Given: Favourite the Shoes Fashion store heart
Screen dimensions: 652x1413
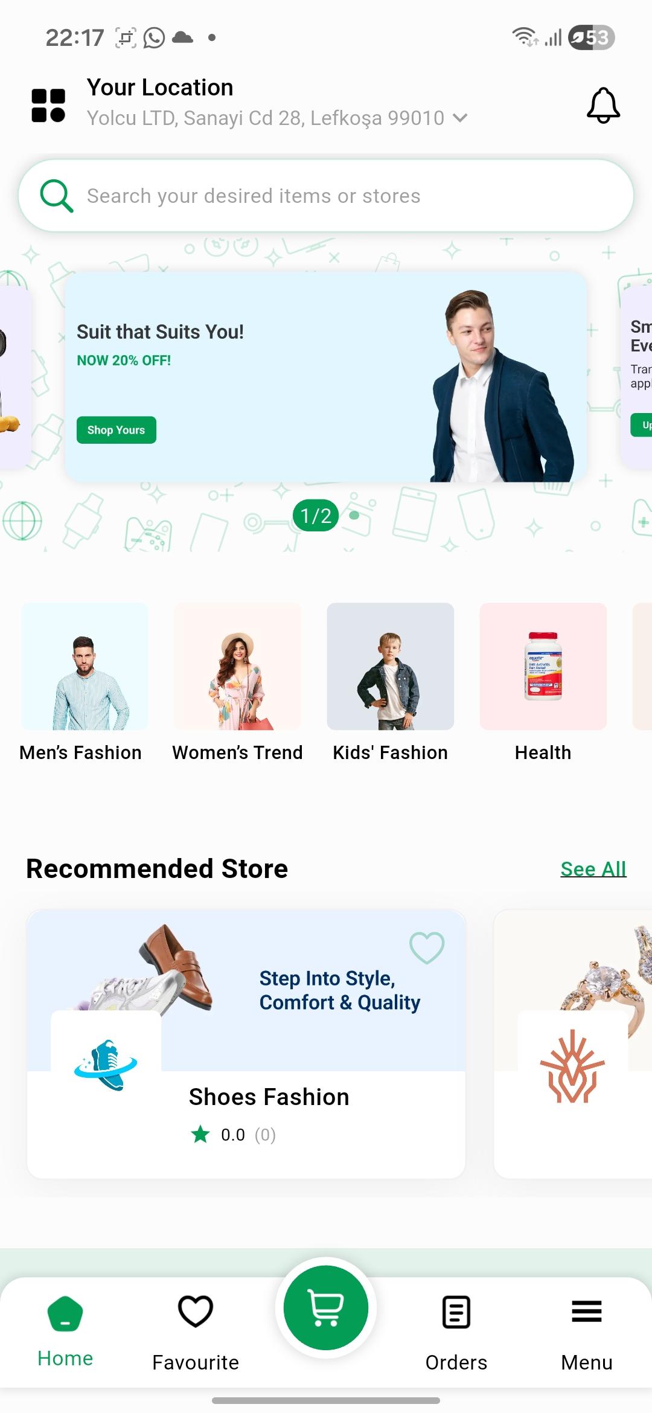Looking at the screenshot, I should click(x=427, y=947).
